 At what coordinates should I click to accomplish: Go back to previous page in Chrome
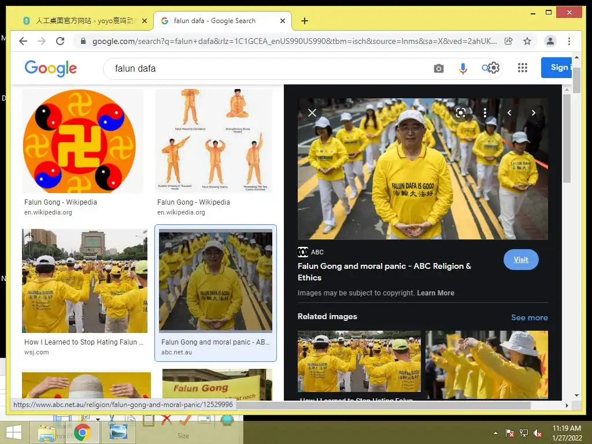click(x=23, y=41)
